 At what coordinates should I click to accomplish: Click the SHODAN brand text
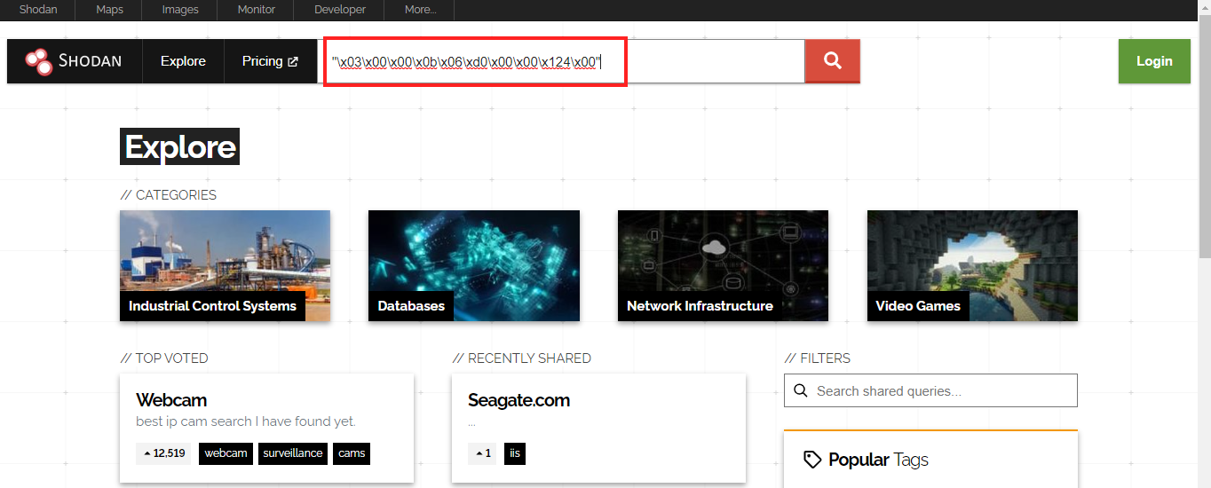[x=90, y=61]
